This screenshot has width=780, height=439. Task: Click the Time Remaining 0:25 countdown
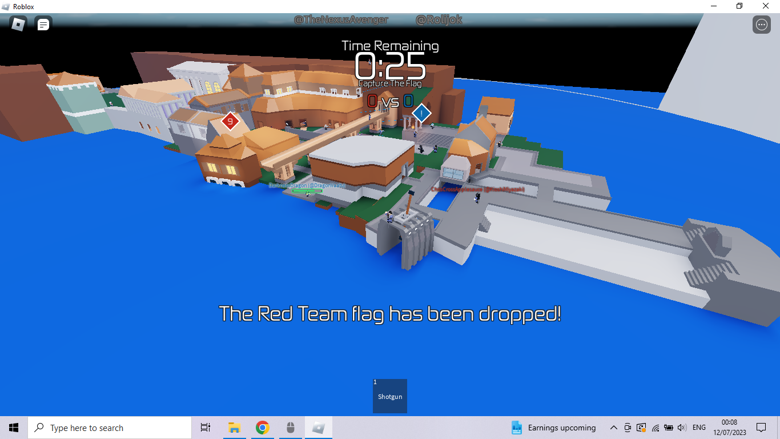tap(391, 67)
